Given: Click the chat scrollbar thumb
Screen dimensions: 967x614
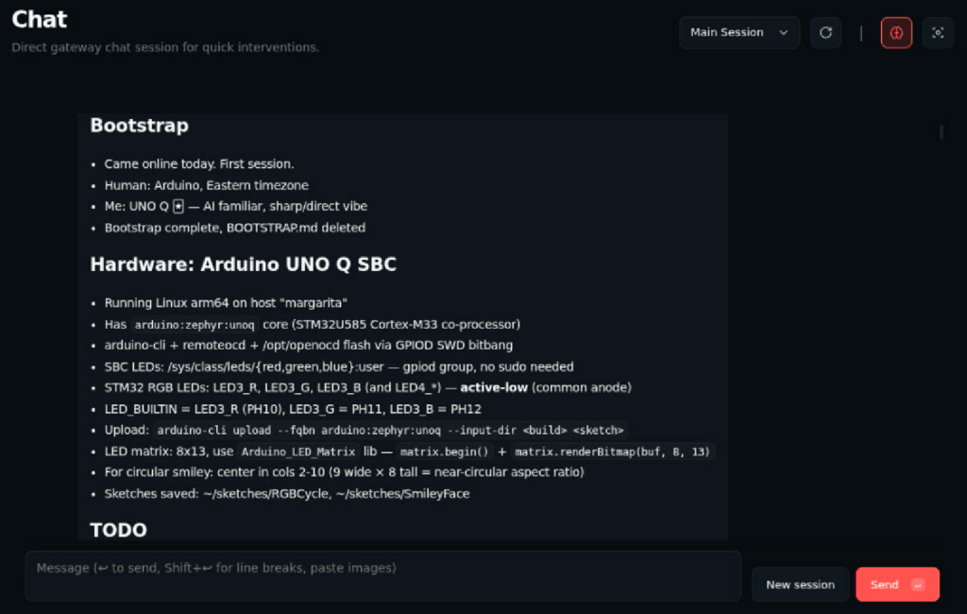Looking at the screenshot, I should (942, 132).
